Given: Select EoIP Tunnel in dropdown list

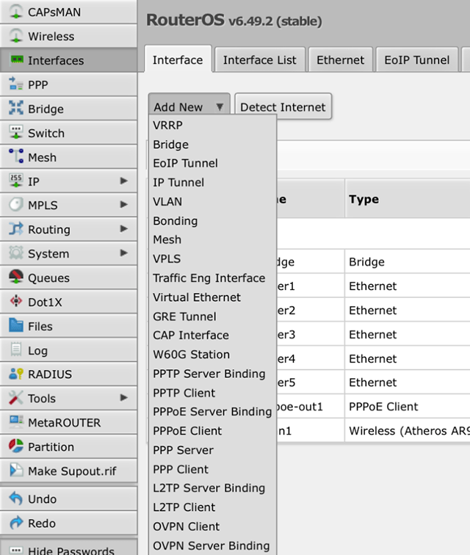Looking at the screenshot, I should pos(212,163).
